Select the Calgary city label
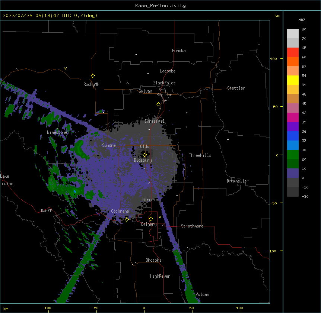The image size is (321, 313). [x=149, y=224]
